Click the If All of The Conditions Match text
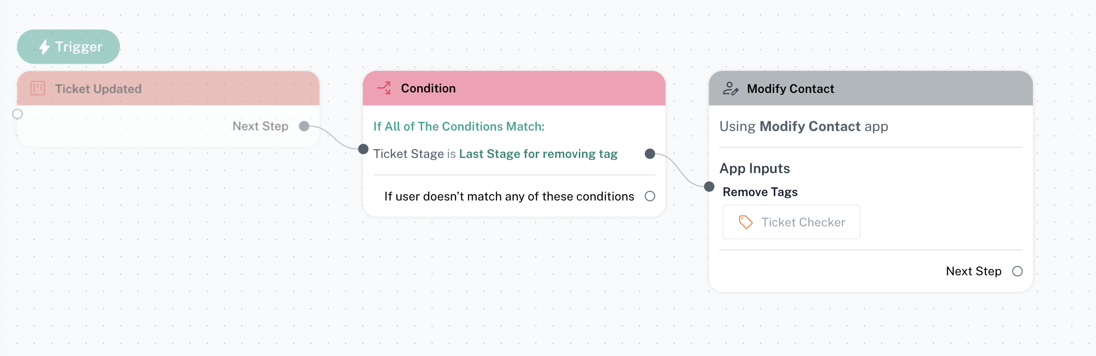Screen dimensions: 1096x356 tap(459, 127)
